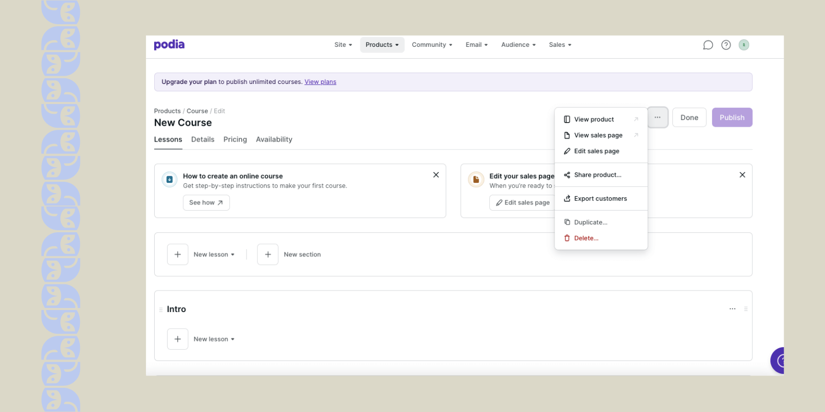The width and height of the screenshot is (825, 412).
Task: Expand the Products navigation dropdown
Action: point(382,45)
